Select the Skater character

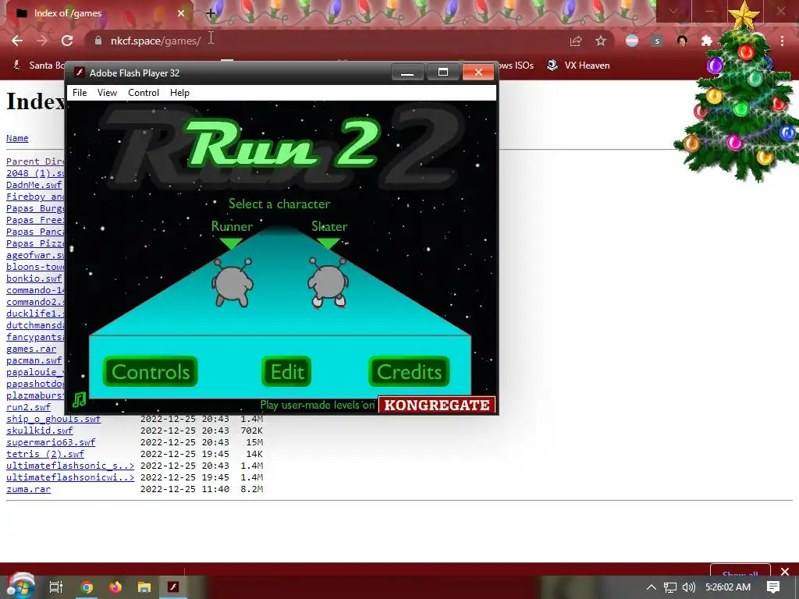(328, 282)
